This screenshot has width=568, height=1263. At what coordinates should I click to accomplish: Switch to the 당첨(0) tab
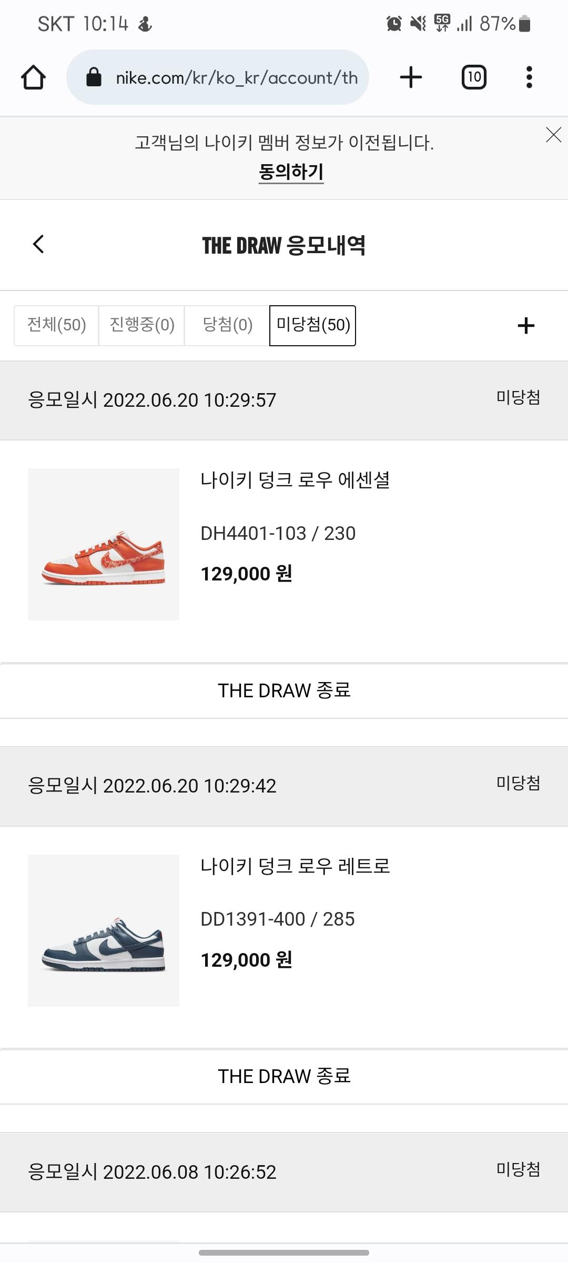coord(227,325)
